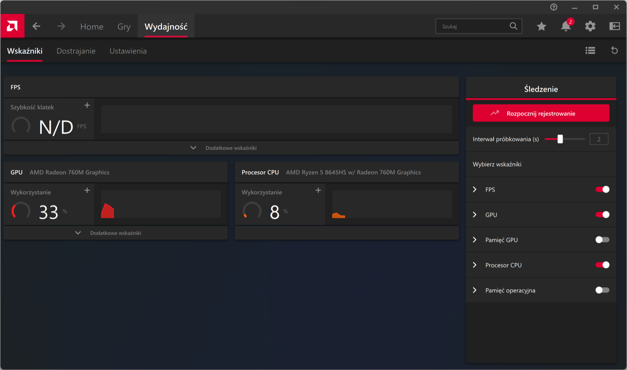Open the help question mark icon
The height and width of the screenshot is (370, 627).
point(554,7)
